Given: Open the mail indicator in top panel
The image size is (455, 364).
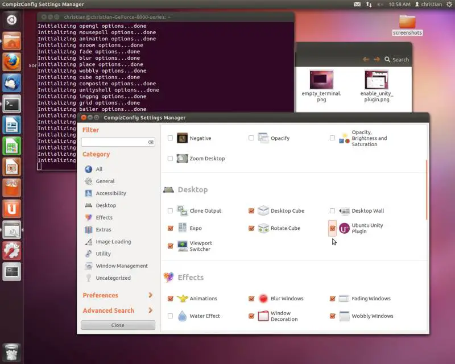Looking at the screenshot, I should pos(357,5).
